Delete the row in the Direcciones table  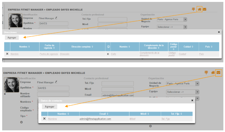pyautogui.click(x=7, y=54)
